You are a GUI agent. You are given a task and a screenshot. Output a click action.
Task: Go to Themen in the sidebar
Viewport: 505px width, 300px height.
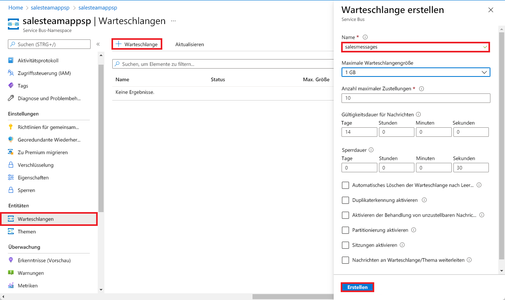click(27, 231)
